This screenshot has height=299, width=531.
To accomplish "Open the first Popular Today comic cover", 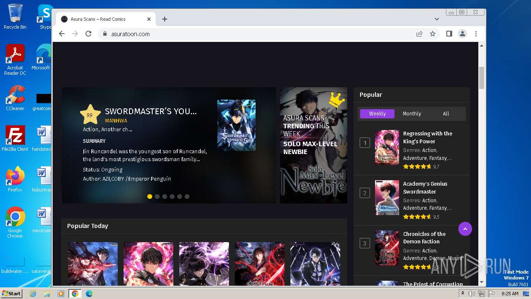I will pyautogui.click(x=93, y=264).
